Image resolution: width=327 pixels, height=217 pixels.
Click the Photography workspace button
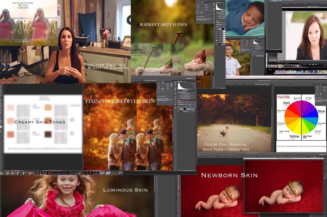pos(191,78)
